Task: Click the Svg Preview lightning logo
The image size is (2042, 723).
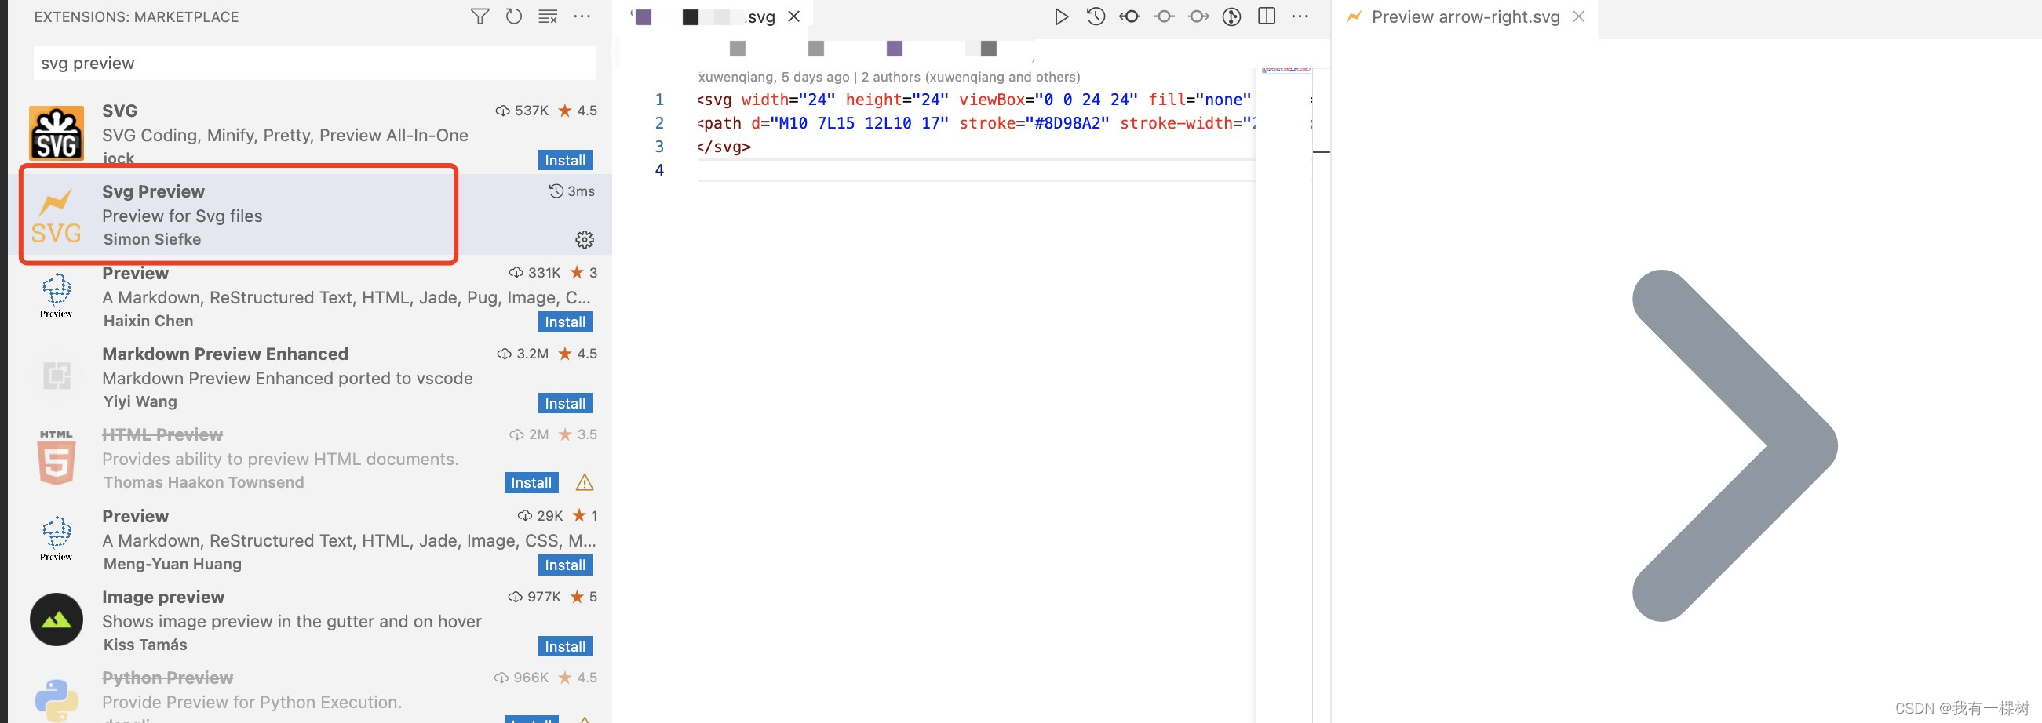Action: tap(56, 216)
